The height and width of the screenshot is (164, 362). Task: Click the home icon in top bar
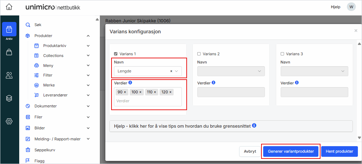tap(9, 7)
